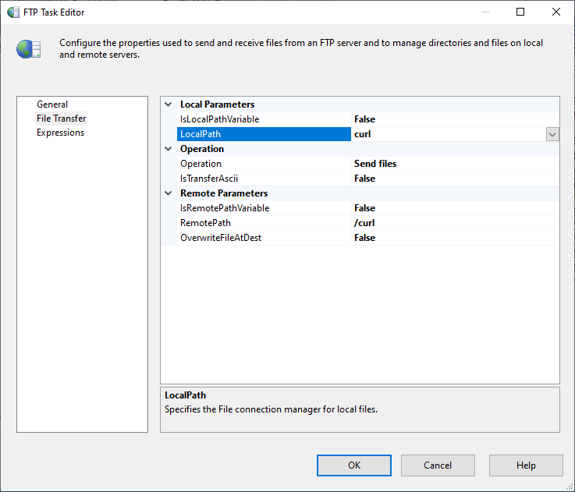Image resolution: width=575 pixels, height=492 pixels.
Task: Collapse the Remote Parameters section
Action: (x=169, y=193)
